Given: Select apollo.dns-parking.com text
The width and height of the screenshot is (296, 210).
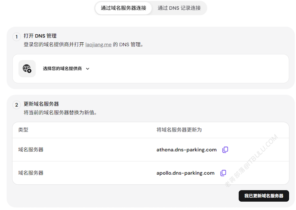Looking at the screenshot, I should coord(185,173).
